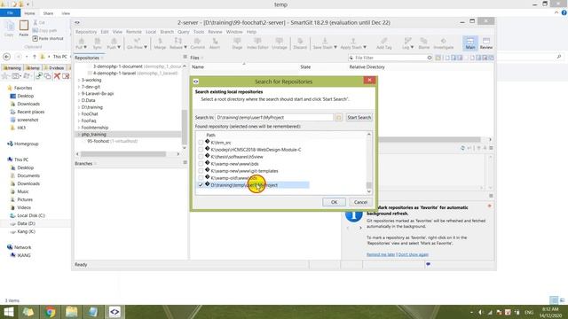Expand the 9-Laravel-8x-api repository group

pos(79,93)
